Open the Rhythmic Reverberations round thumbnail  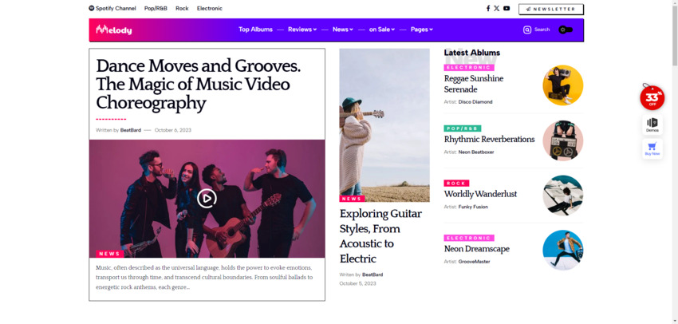(562, 140)
